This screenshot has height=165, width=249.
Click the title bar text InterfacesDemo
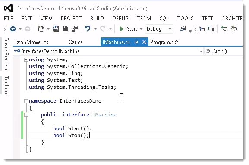[36, 8]
